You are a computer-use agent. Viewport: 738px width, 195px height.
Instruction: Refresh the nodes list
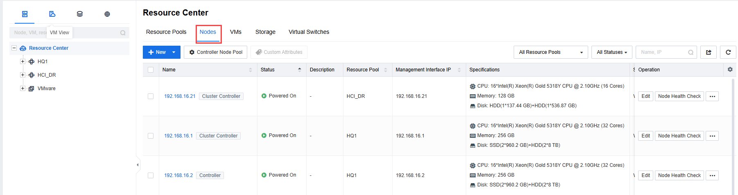pos(728,52)
